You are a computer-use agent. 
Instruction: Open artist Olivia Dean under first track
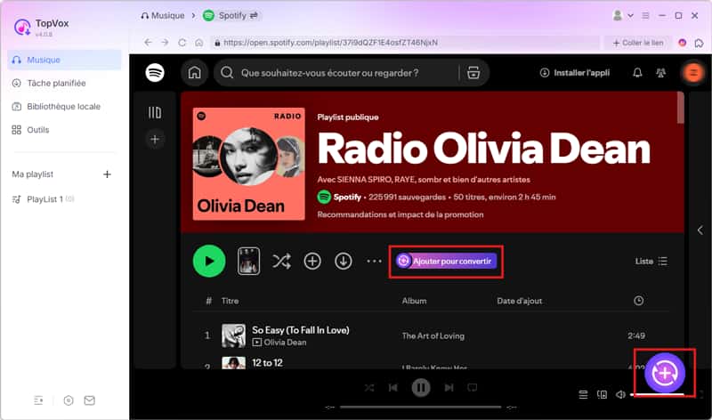click(x=285, y=343)
